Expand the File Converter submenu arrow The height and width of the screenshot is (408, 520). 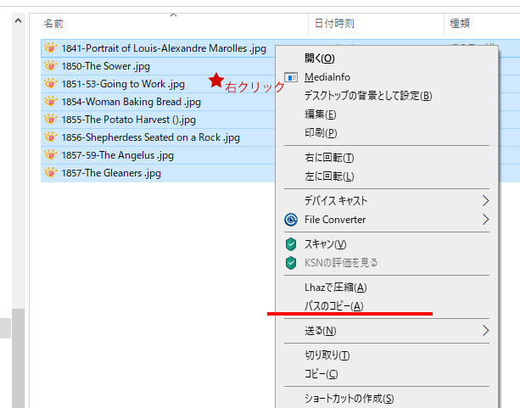pos(485,220)
